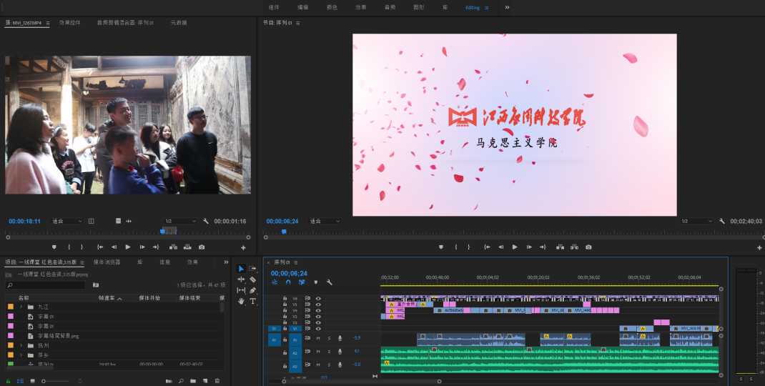
Task: Click Lift button in Program monitor
Action: click(x=560, y=247)
